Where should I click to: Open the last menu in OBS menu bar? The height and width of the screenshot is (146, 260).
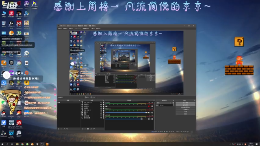(98, 28)
